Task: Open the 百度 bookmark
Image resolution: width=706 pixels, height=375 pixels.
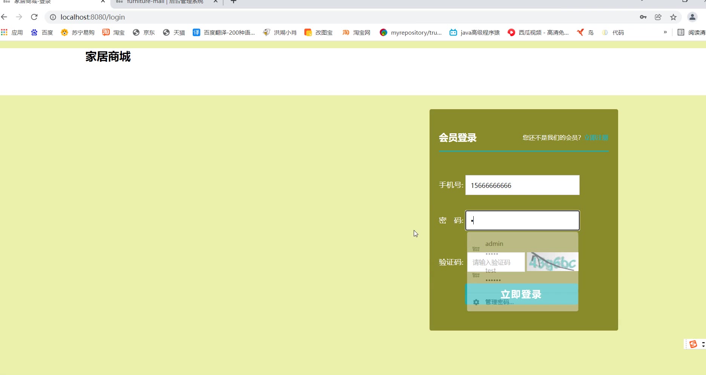Action: (42, 33)
